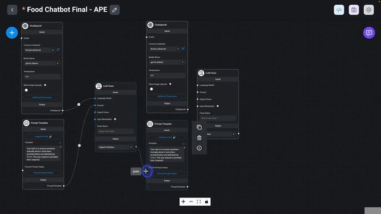Edit credential in left ChatOpenAI node

[x=58, y=50]
